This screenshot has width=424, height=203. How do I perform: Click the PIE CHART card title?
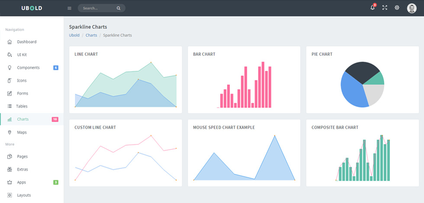(322, 54)
